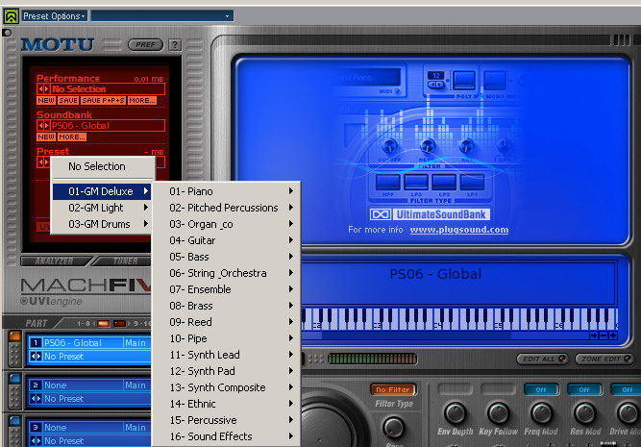Click part 1 preset arrows beside No Preset
Image resolution: width=641 pixels, height=447 pixels.
click(36, 357)
